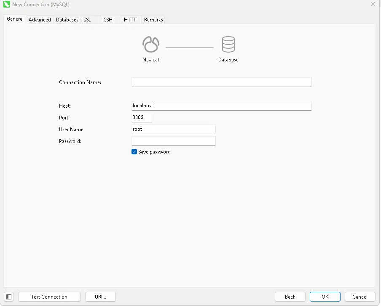
Task: Go to the SSH tab
Action: click(108, 20)
